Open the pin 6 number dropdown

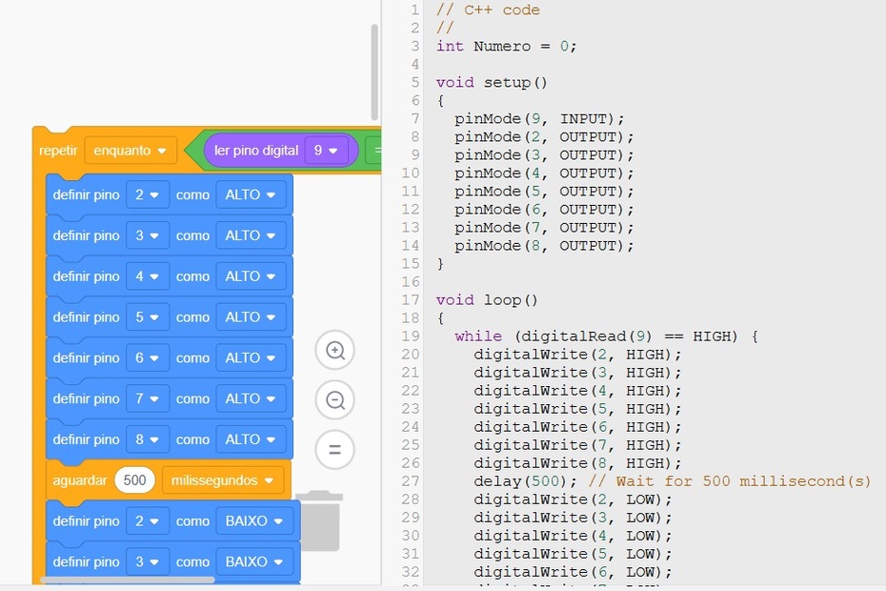147,358
